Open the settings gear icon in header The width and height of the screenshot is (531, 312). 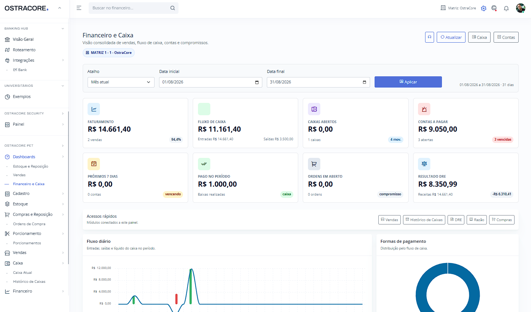point(483,8)
